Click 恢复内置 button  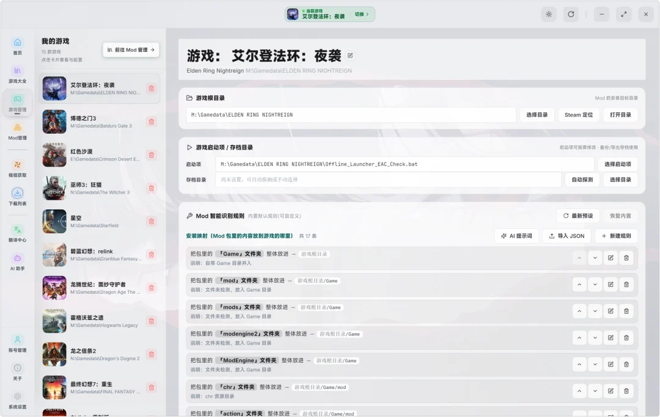620,216
